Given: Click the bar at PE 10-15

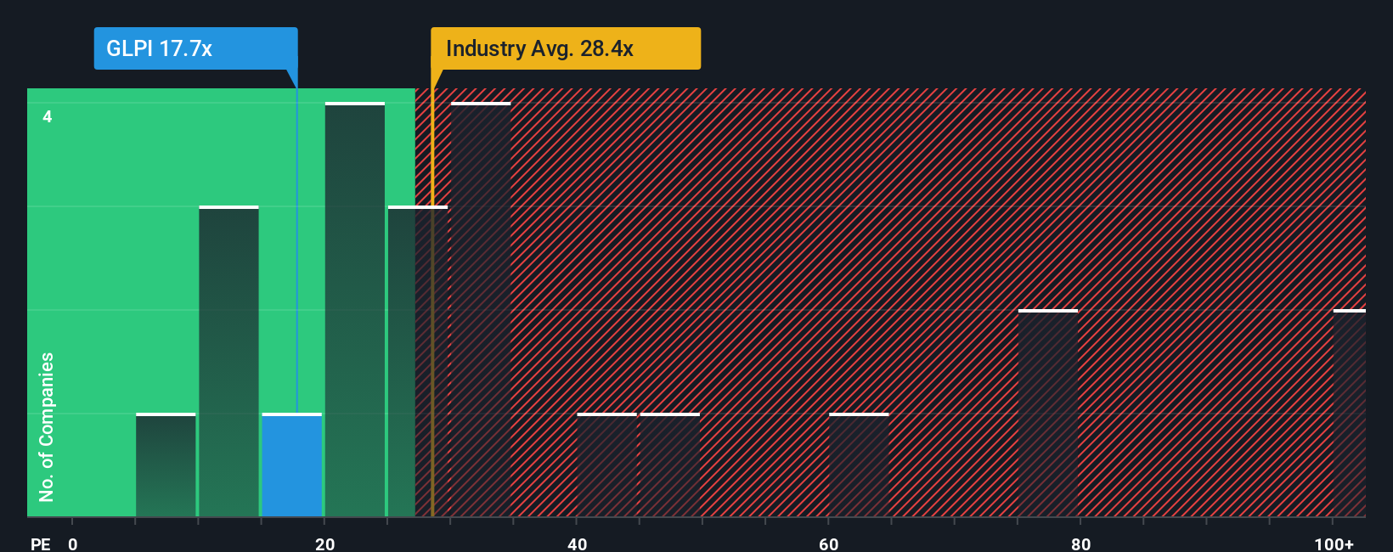Looking at the screenshot, I should click(x=228, y=362).
